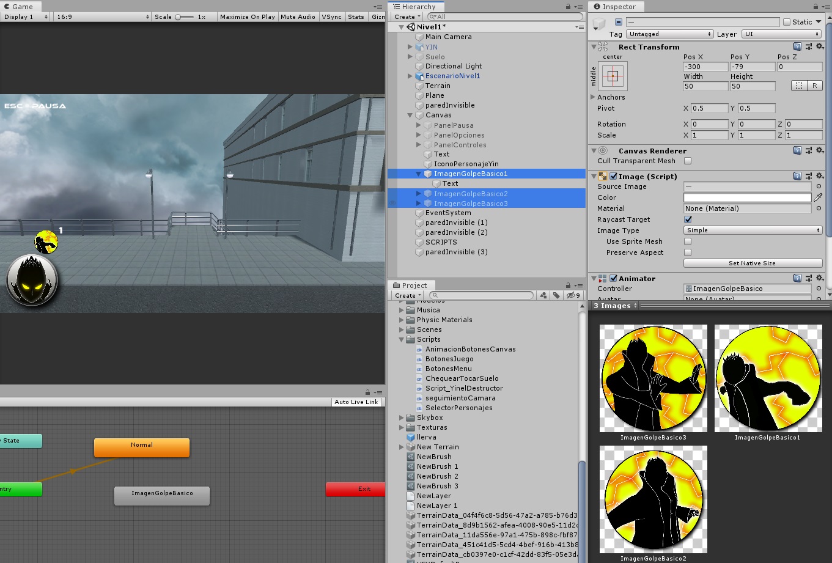The height and width of the screenshot is (563, 832).
Task: Select BotonesMenu script in Project
Action: tap(448, 369)
